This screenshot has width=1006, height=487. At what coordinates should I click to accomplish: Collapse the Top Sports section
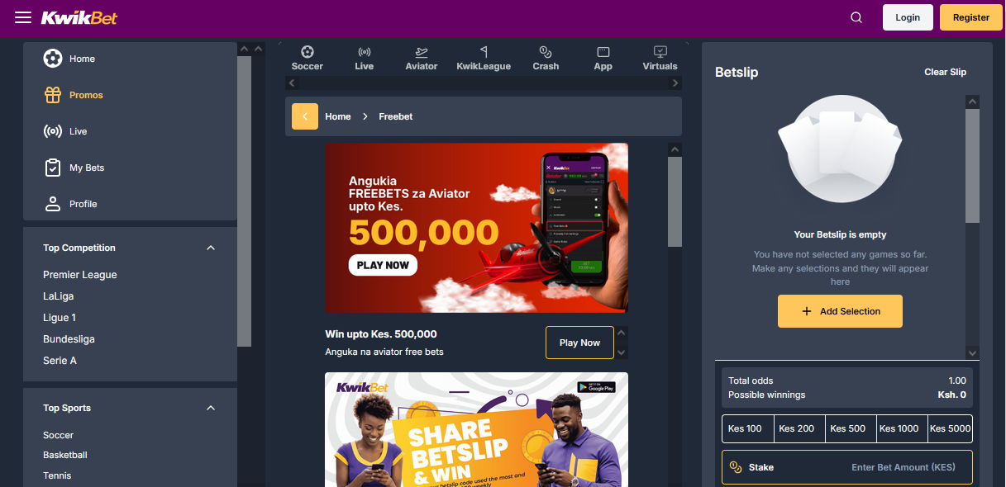click(x=211, y=408)
